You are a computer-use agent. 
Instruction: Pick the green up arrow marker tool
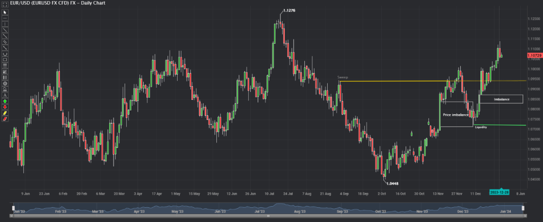(5, 100)
